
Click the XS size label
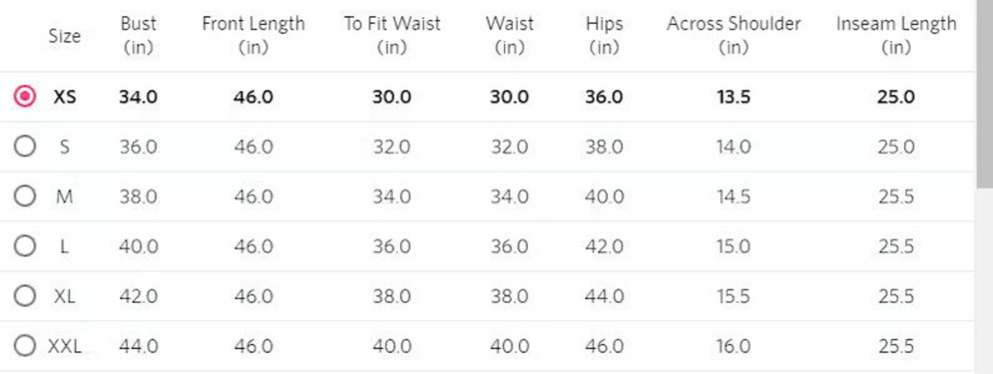click(x=64, y=97)
